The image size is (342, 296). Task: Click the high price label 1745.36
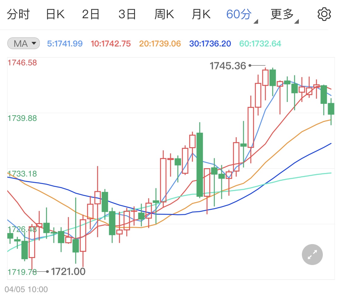[228, 66]
